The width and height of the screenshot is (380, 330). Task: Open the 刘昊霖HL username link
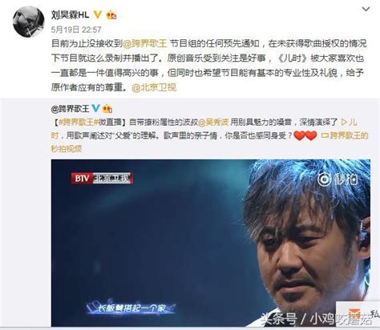point(70,14)
